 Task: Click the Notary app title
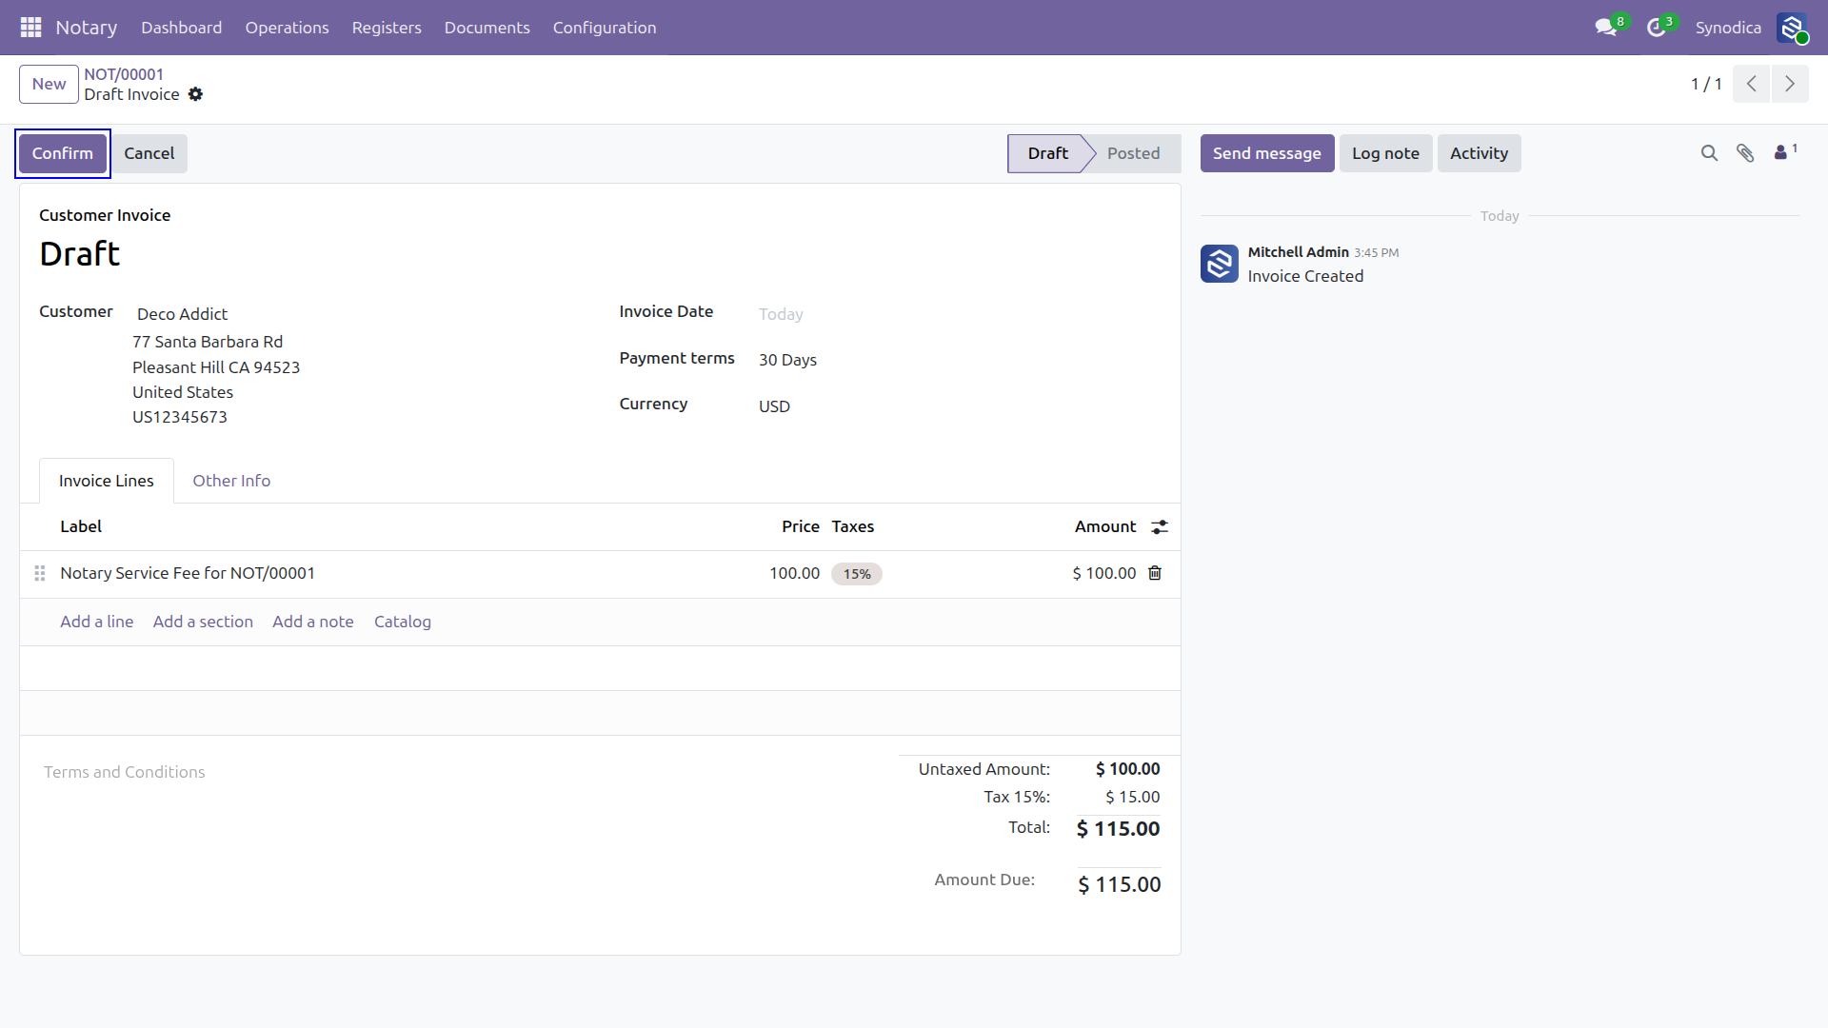(x=87, y=28)
